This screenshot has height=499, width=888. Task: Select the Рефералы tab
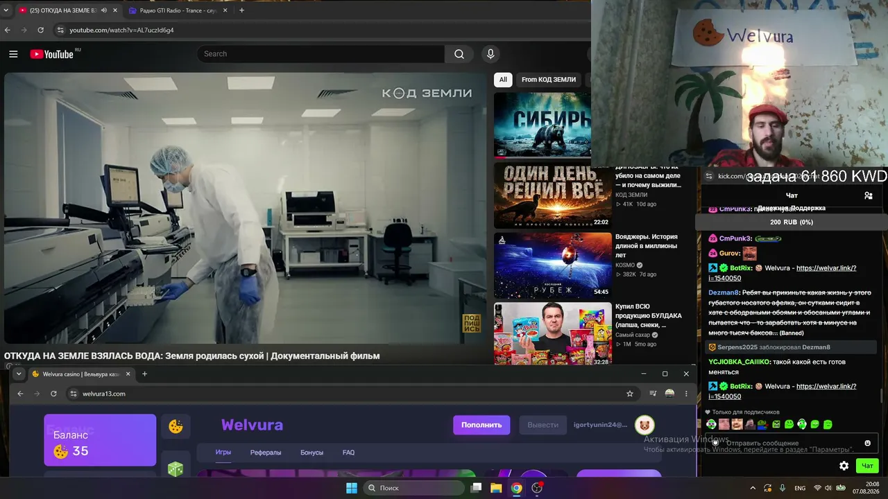pos(266,453)
